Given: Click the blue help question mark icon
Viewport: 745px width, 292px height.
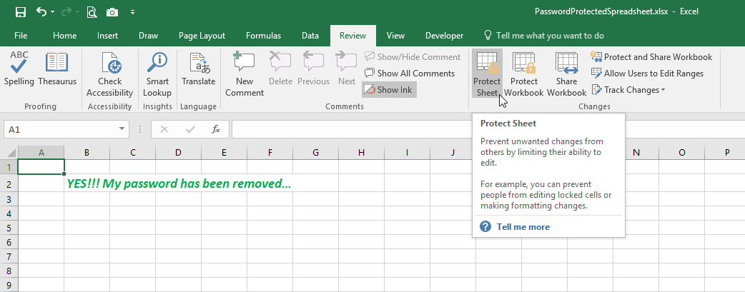Looking at the screenshot, I should coord(485,226).
